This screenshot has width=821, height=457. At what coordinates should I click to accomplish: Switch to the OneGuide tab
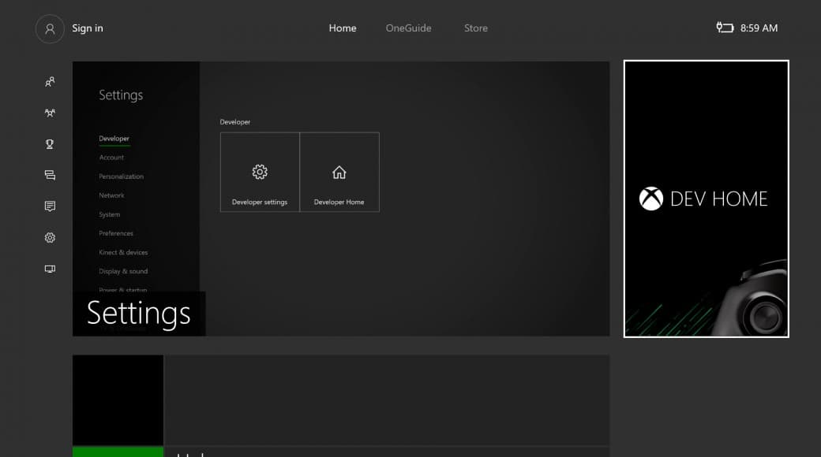pos(408,28)
